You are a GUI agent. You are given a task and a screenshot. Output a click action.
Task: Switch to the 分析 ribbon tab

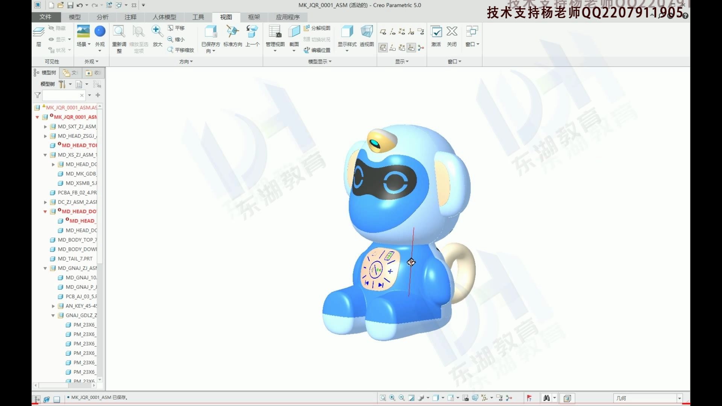(x=102, y=17)
